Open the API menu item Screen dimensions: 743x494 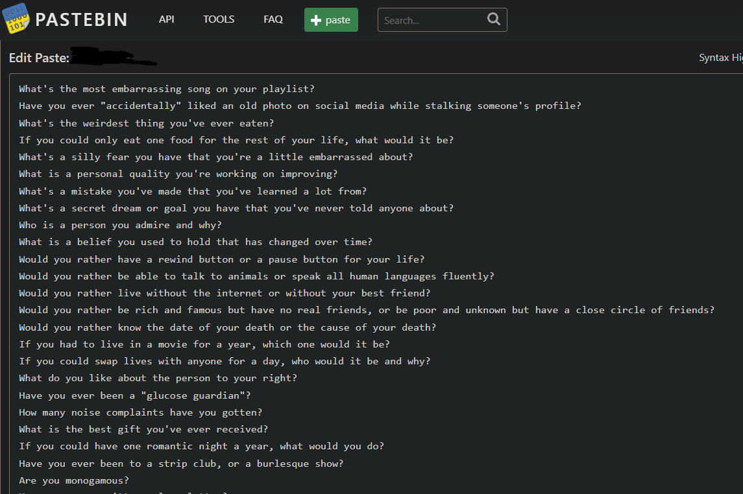click(167, 19)
